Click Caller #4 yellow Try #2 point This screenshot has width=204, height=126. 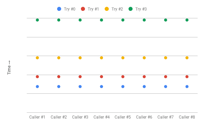(x=101, y=58)
